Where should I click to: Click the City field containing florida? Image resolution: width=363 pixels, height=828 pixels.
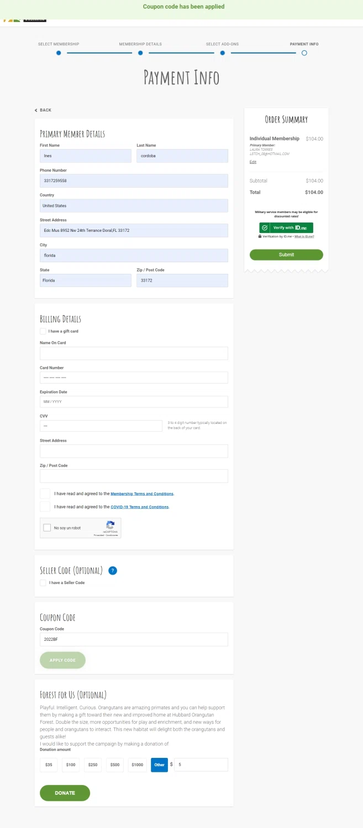coord(134,256)
